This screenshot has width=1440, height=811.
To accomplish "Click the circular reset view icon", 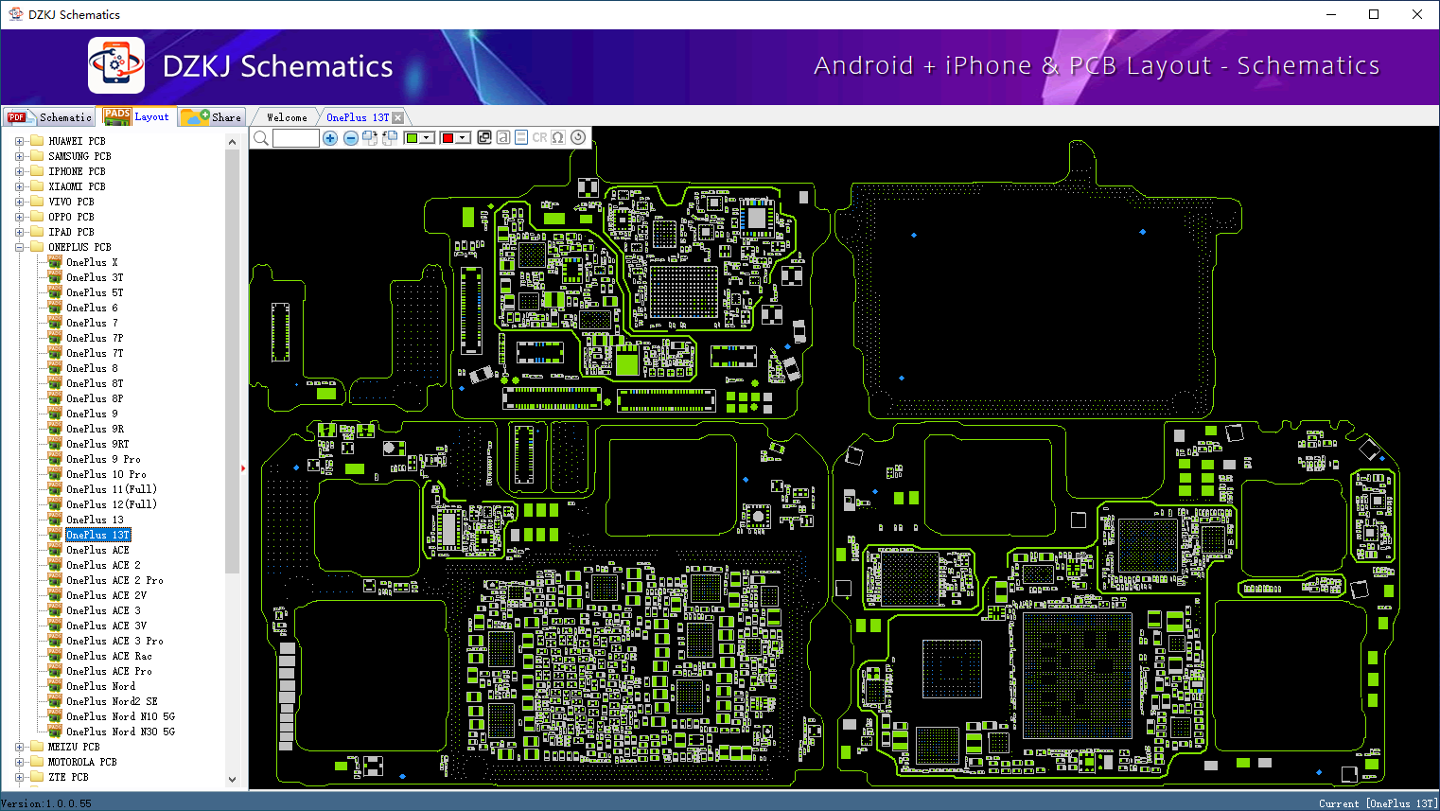I will click(x=578, y=137).
